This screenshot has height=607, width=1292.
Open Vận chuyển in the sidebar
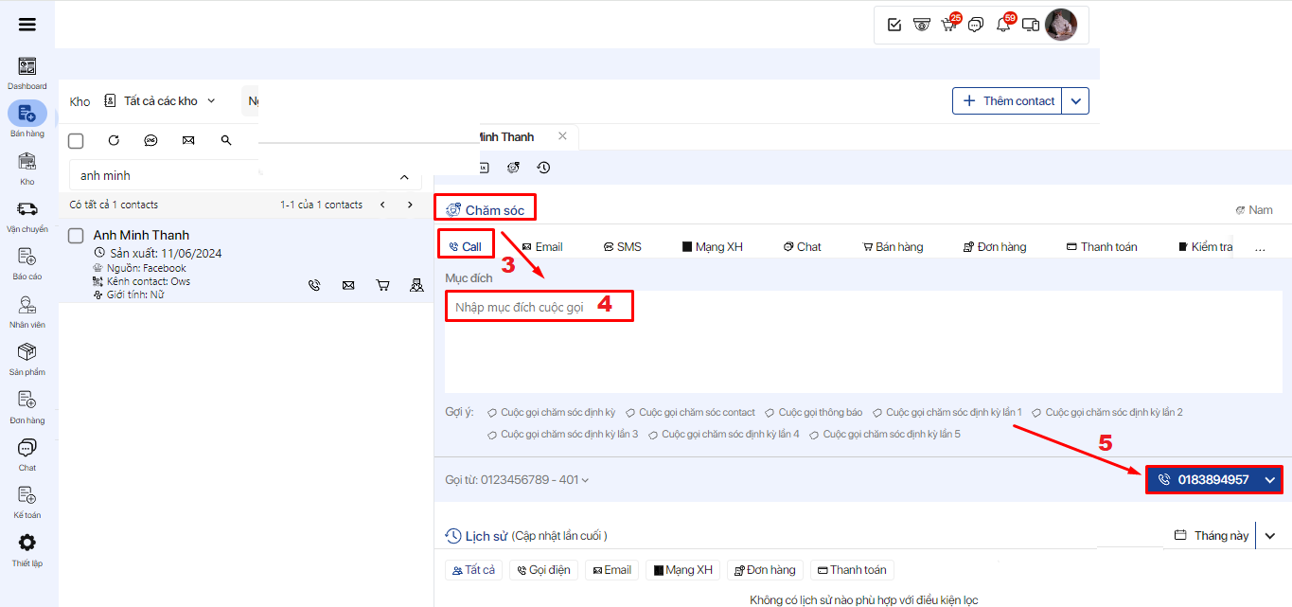[x=27, y=215]
